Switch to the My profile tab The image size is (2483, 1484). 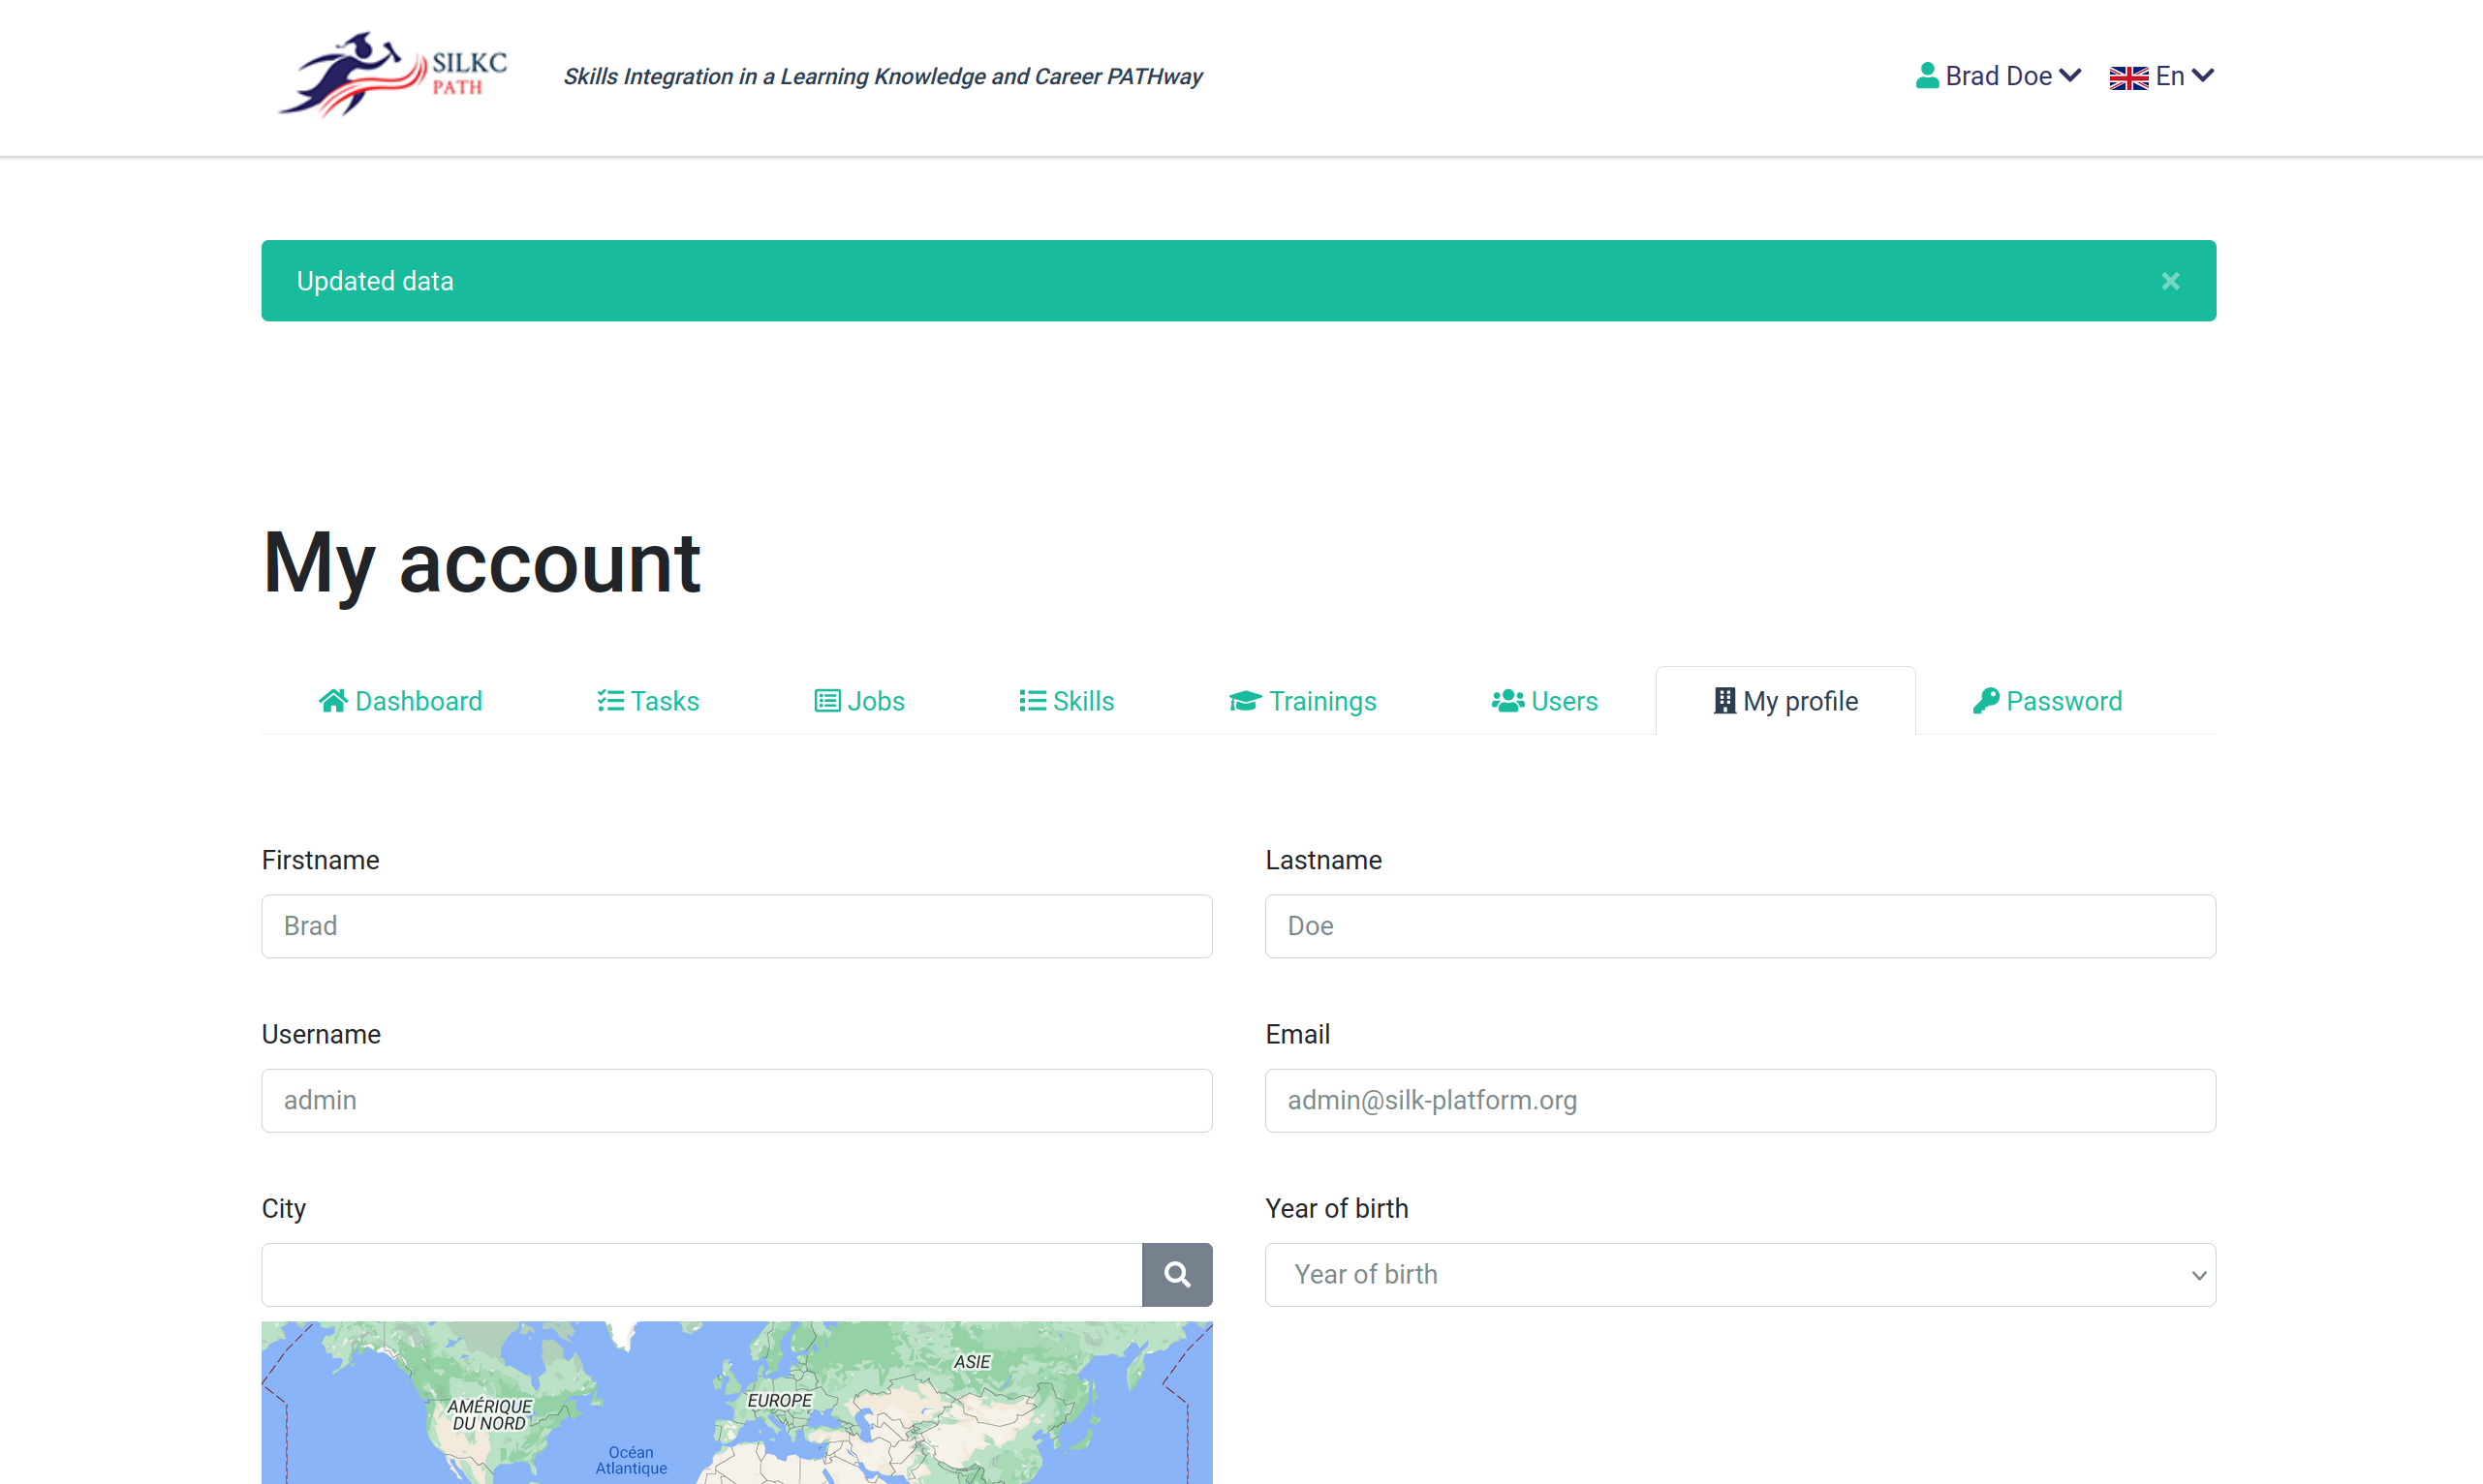tap(1785, 700)
